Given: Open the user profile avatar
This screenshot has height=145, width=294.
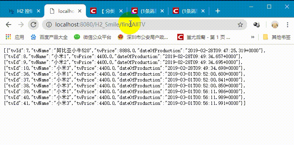Looking at the screenshot, I should coord(275,25).
